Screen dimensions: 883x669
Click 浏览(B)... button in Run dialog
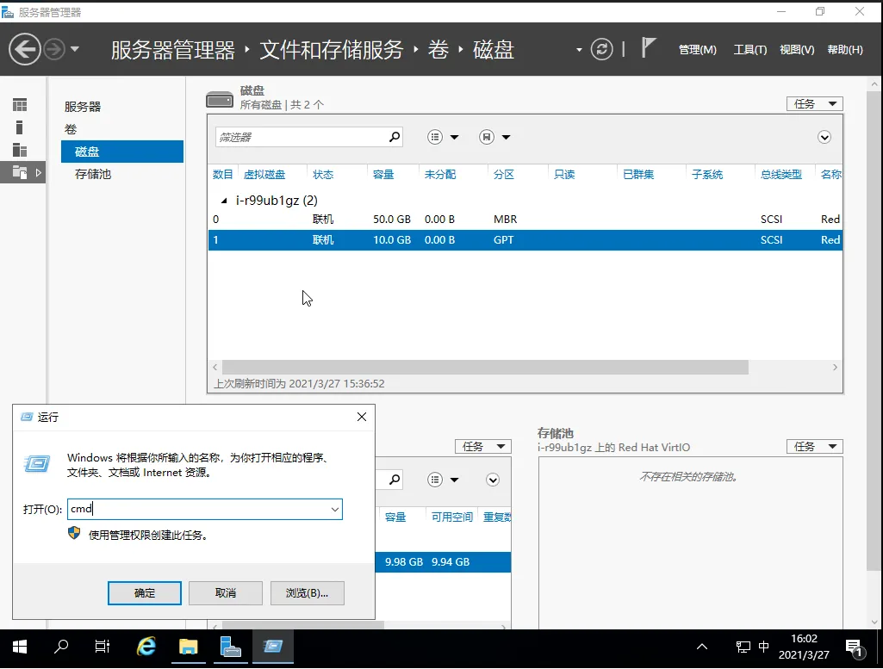tap(307, 593)
